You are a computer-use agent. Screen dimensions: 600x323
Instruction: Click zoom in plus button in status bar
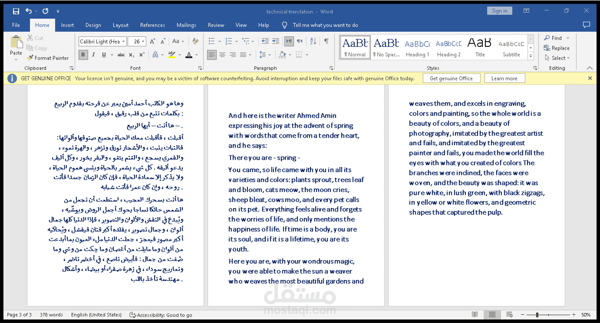click(573, 314)
